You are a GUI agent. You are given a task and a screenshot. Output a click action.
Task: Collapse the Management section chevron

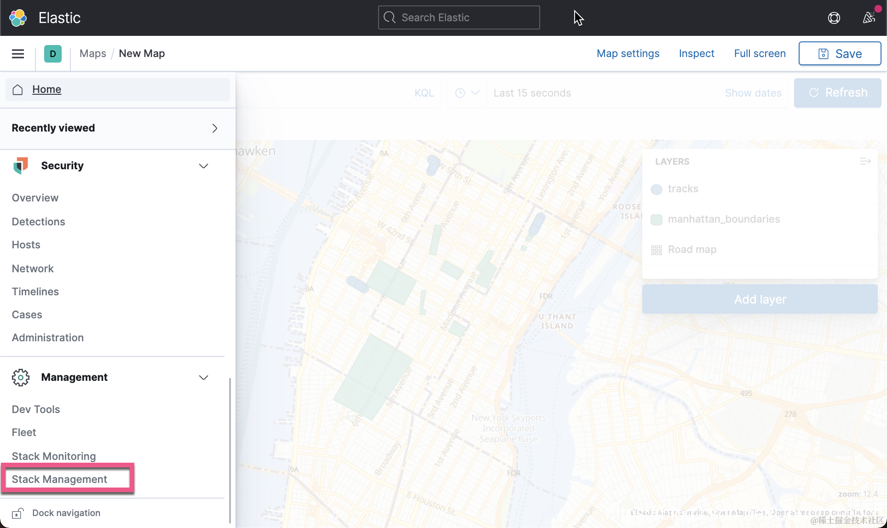pos(203,377)
